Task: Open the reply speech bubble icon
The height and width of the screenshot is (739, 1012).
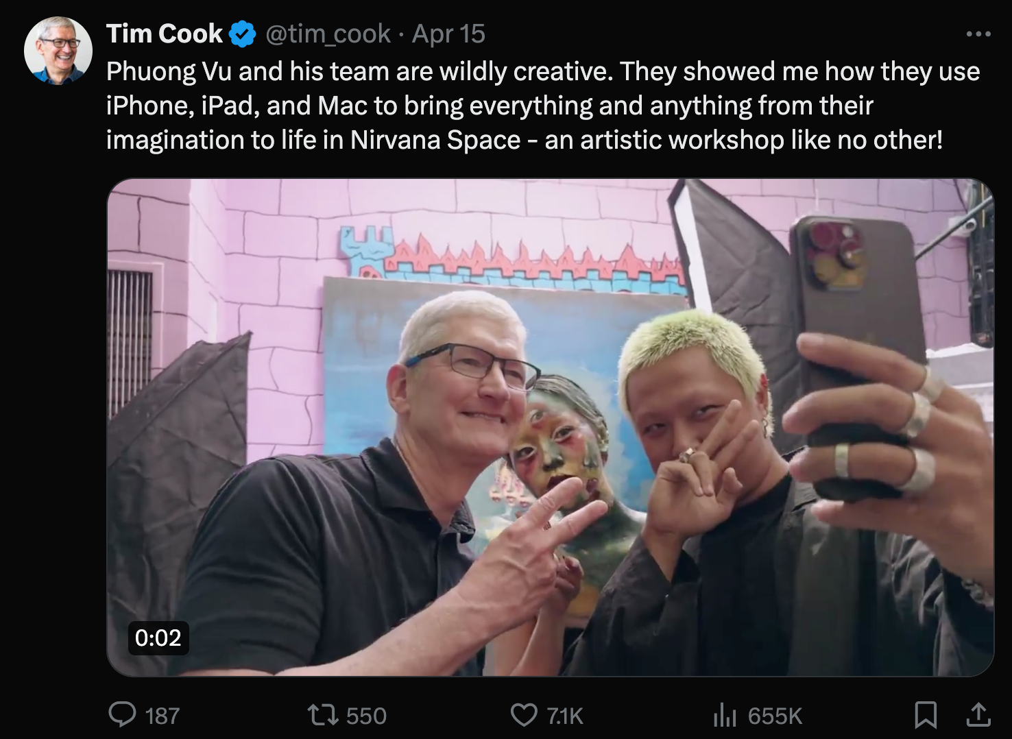Action: point(123,715)
